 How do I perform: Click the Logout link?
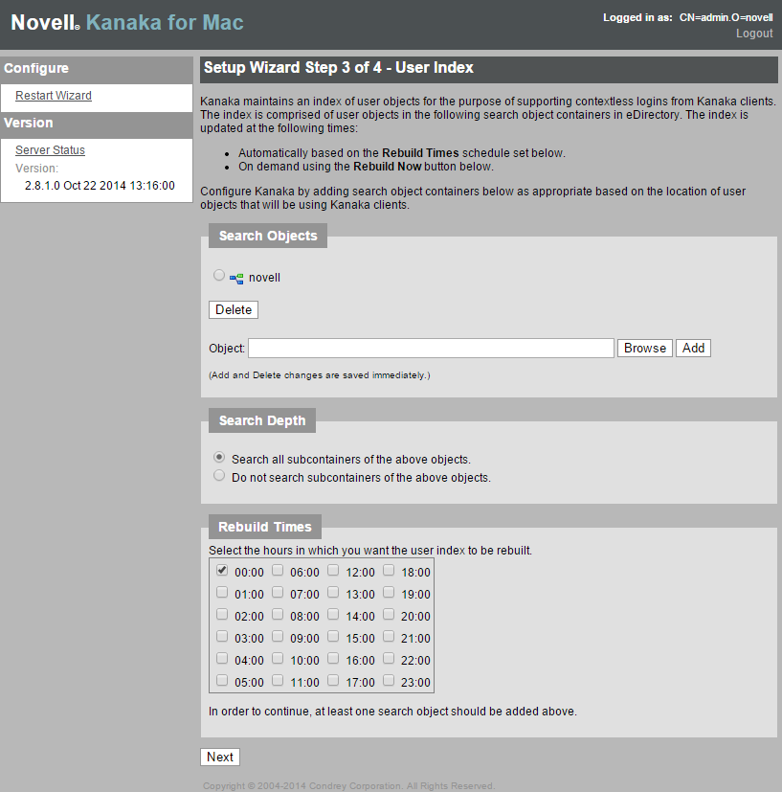(x=754, y=34)
